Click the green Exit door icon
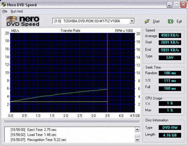 tap(171, 21)
